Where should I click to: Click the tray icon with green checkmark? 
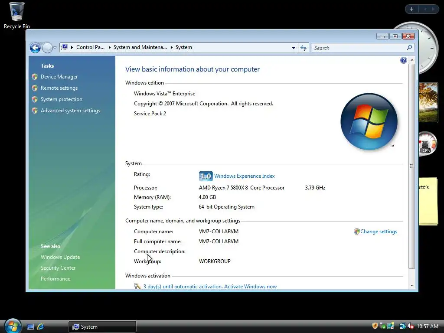[x=383, y=326]
